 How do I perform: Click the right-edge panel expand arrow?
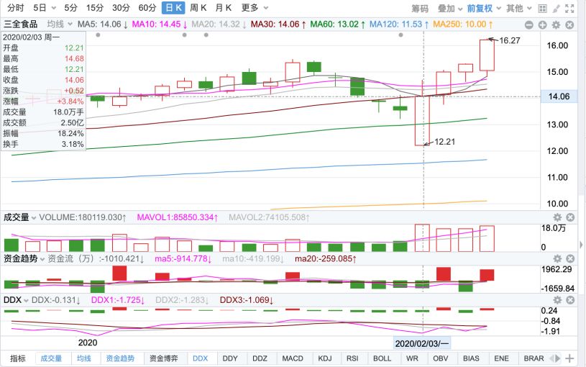pyautogui.click(x=581, y=245)
